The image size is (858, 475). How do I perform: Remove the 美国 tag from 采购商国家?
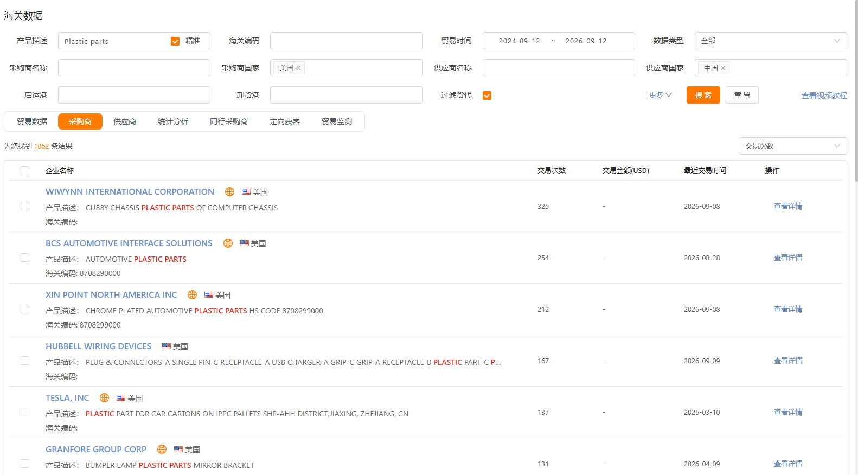pos(298,68)
